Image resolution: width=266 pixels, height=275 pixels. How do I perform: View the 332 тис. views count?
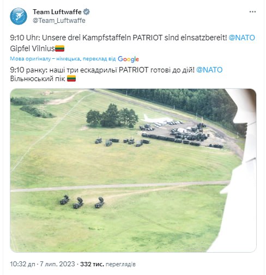click(92, 264)
